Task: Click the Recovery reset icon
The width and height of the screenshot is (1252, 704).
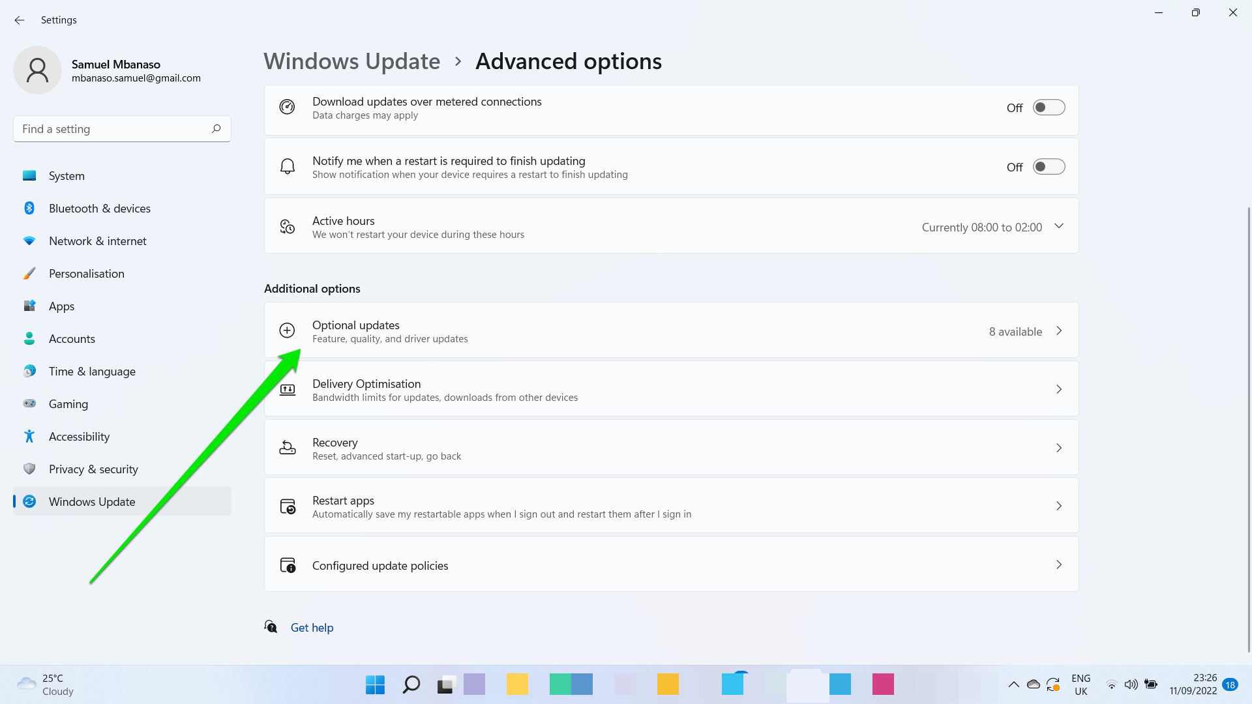Action: click(x=287, y=448)
